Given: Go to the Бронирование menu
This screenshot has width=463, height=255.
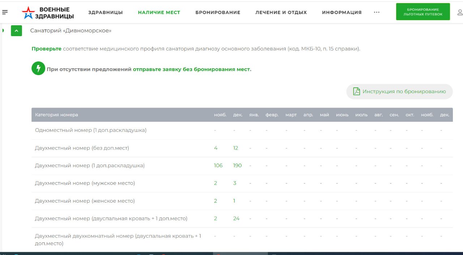Looking at the screenshot, I should click(x=218, y=12).
